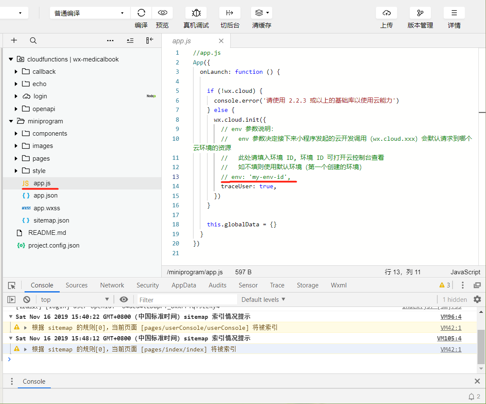Switch to the Audits tab
This screenshot has height=404, width=486.
217,285
